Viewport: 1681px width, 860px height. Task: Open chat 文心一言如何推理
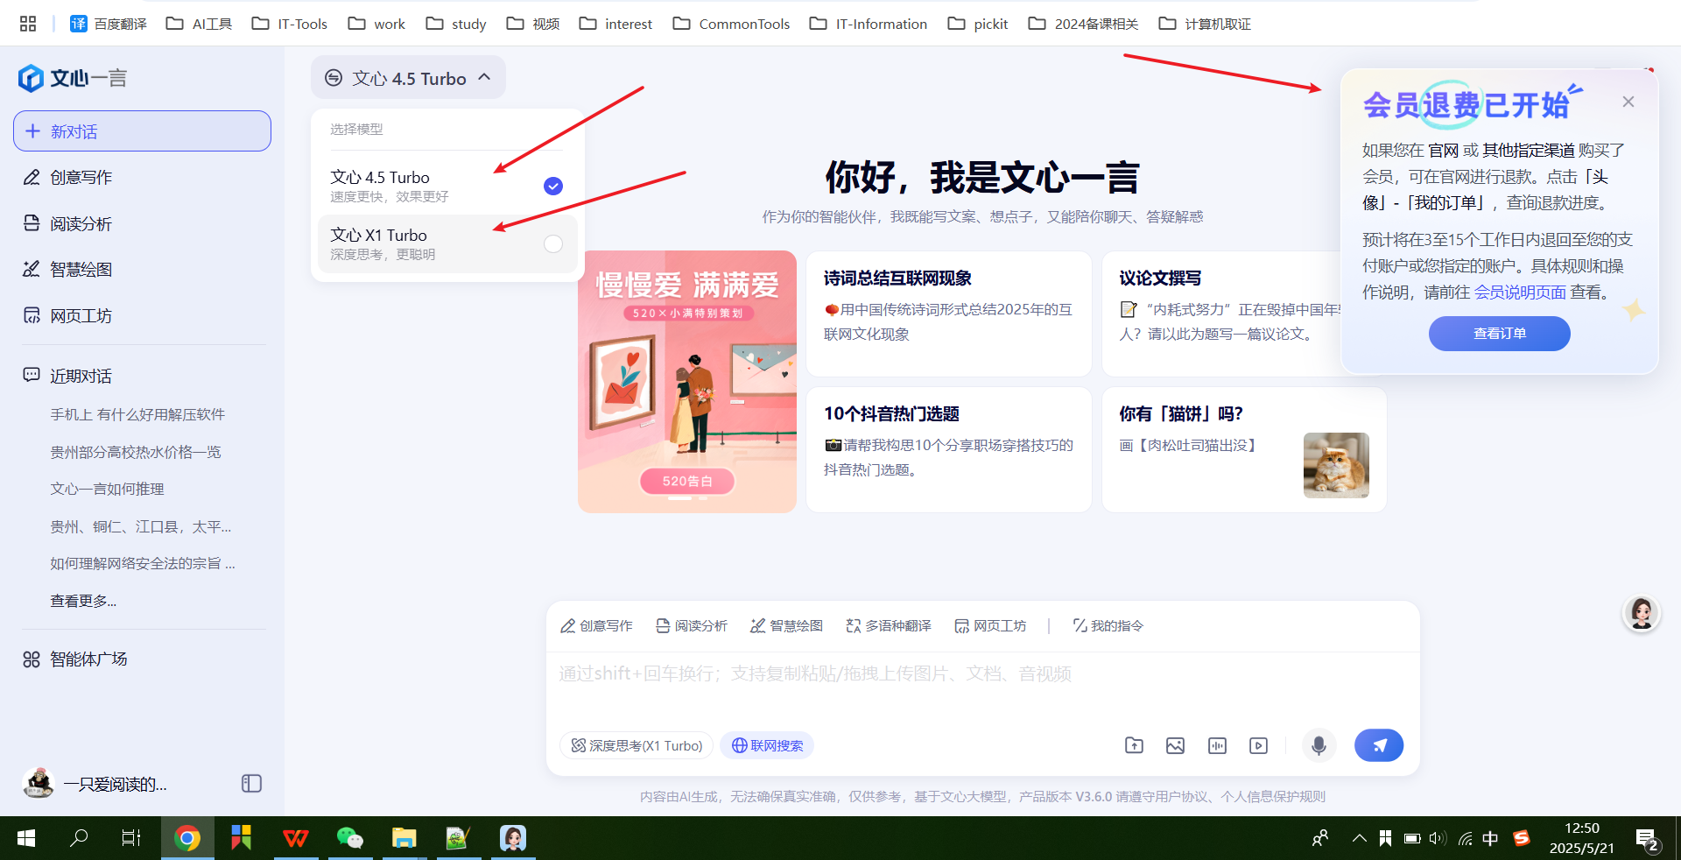107,489
